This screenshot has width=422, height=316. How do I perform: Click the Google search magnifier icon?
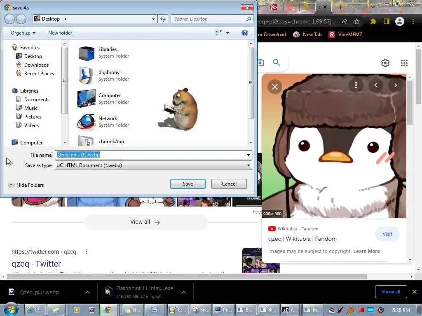[x=277, y=63]
